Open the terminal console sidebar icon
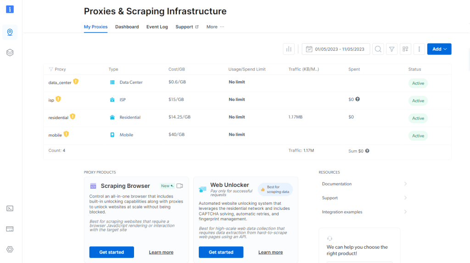This screenshot has width=470, height=263. [10, 208]
